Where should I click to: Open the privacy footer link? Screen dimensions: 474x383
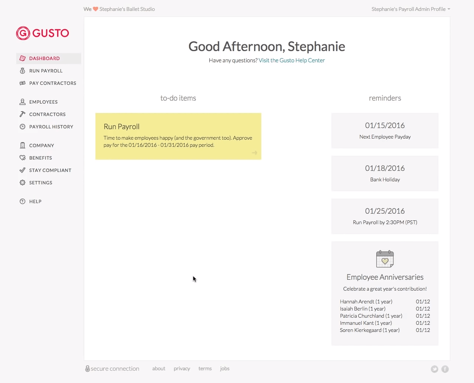(182, 369)
